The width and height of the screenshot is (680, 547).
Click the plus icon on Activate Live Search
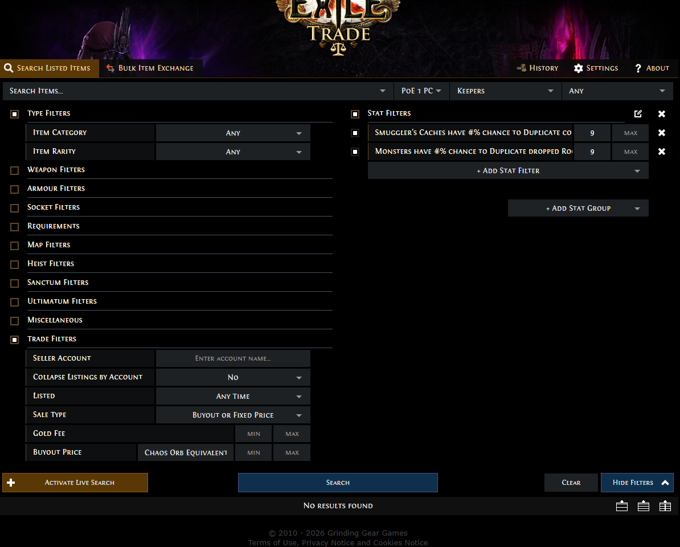click(11, 483)
